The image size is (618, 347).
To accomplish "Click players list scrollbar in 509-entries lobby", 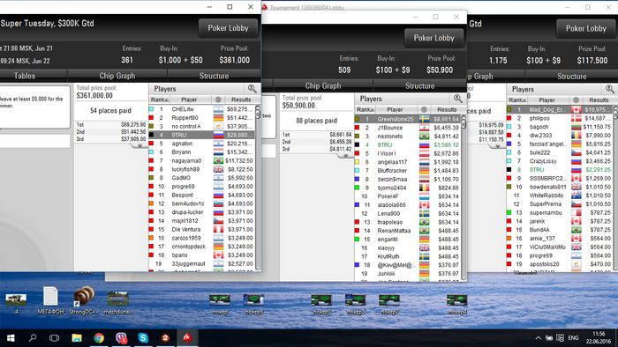I will [463, 197].
